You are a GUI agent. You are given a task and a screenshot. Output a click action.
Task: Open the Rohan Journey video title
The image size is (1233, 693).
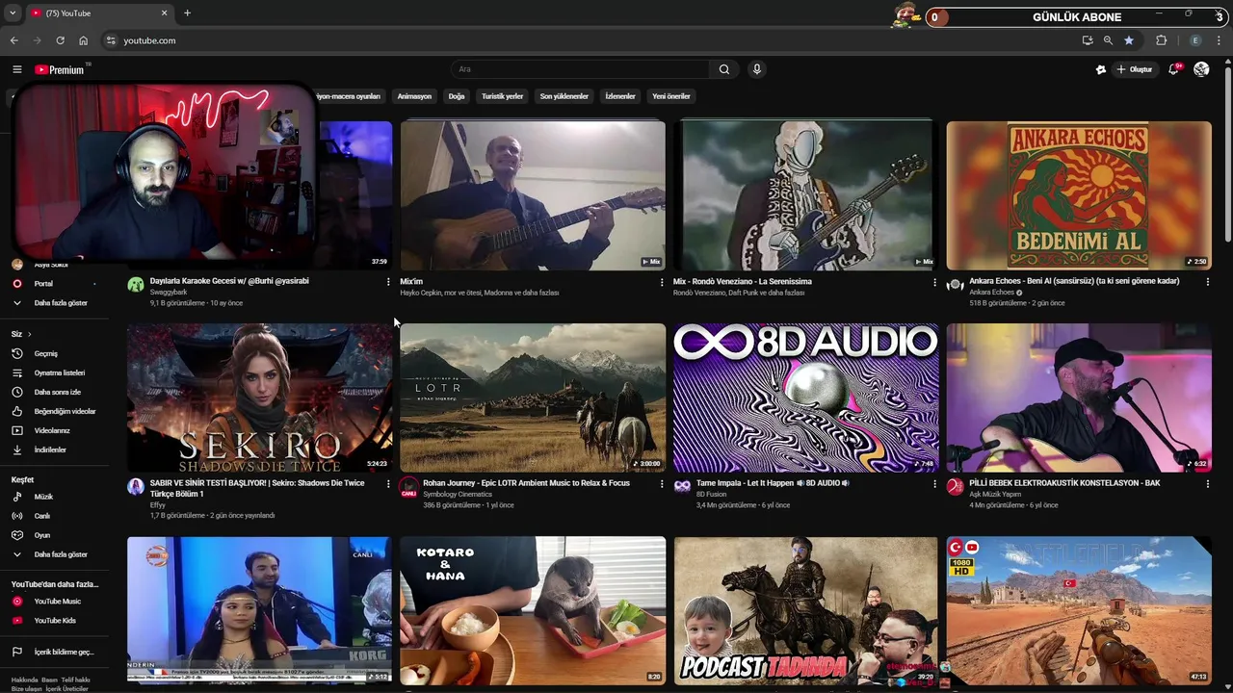click(526, 483)
